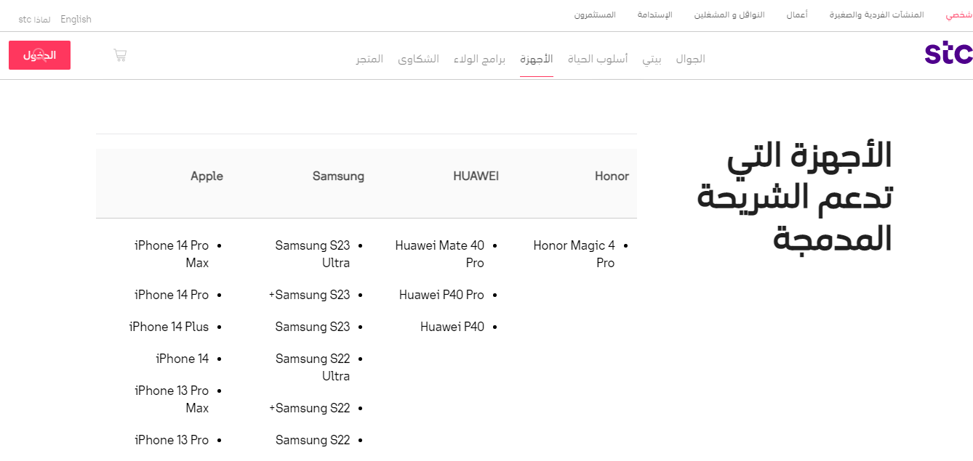Click the 'Samsung S23' entry
This screenshot has width=973, height=461.
[x=313, y=327]
